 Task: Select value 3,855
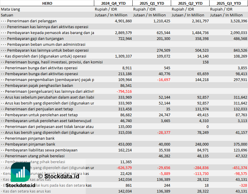coord(242,68)
